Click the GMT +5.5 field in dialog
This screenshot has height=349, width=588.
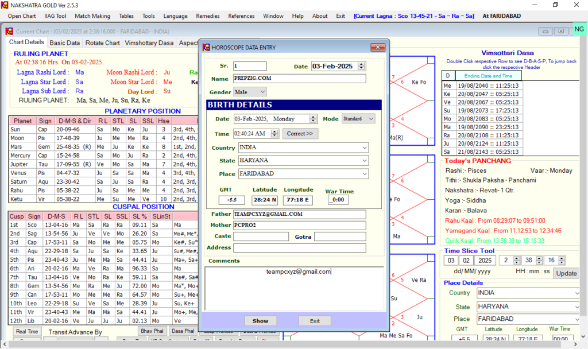232,200
